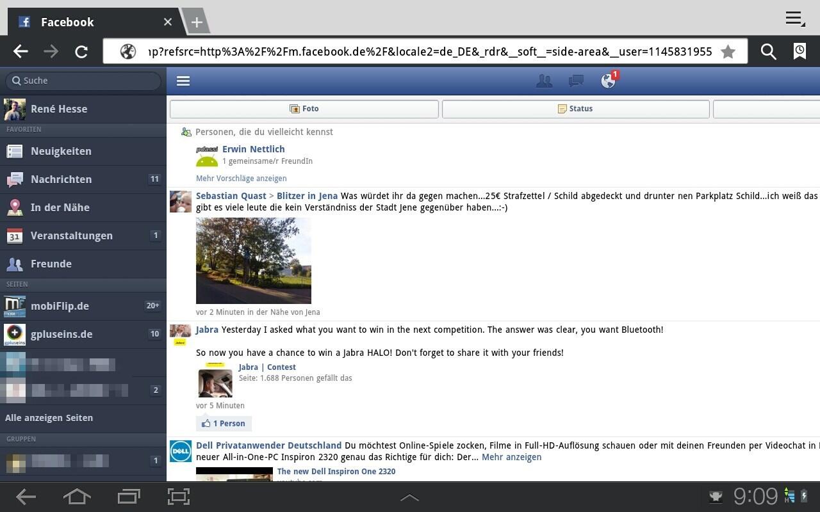
Task: Open the tree-lined road photo
Action: [x=254, y=260]
